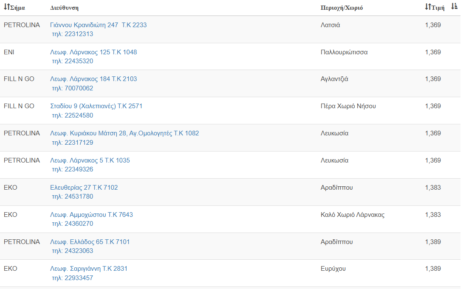Click EKO brand in Ελευθερίας 27 row
Viewport: 466px width, 289px height.
pyautogui.click(x=10, y=188)
